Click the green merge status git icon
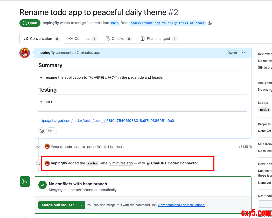The height and width of the screenshot is (218, 272). point(25,181)
